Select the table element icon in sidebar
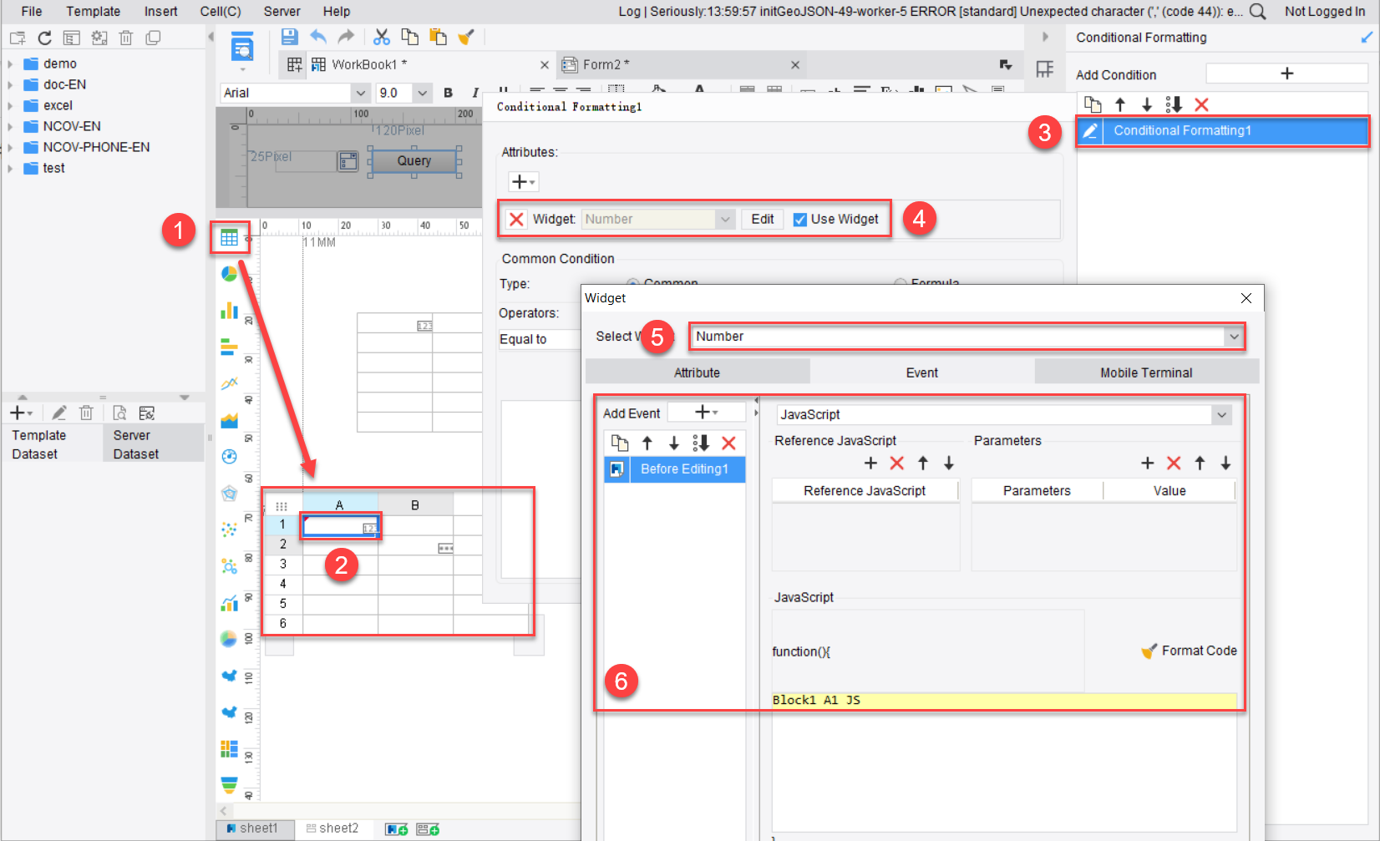The height and width of the screenshot is (841, 1380). click(229, 238)
